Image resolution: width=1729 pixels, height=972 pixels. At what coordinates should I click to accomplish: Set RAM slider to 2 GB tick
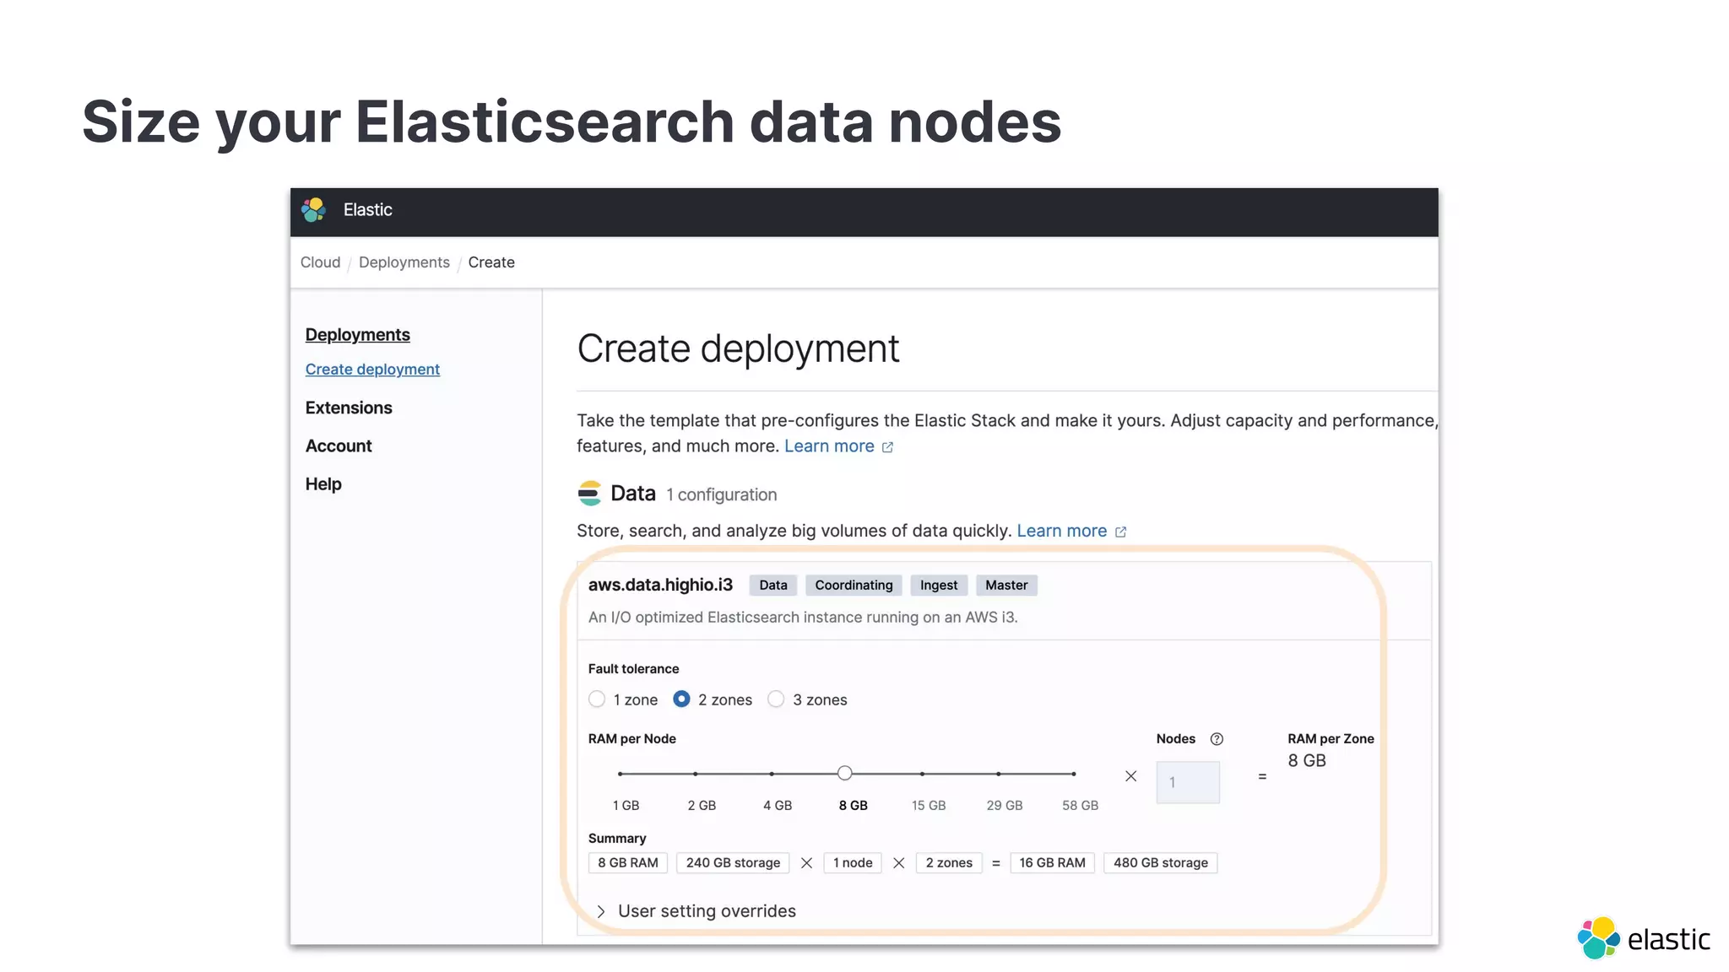tap(696, 774)
